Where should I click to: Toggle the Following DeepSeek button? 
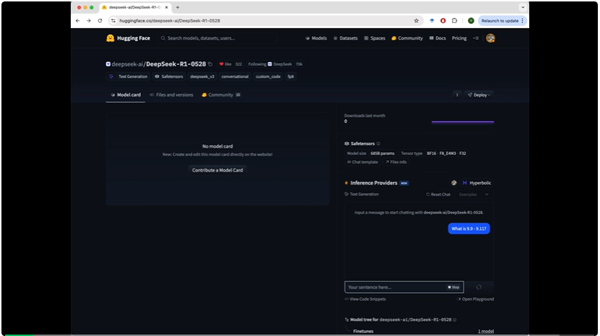click(x=270, y=64)
